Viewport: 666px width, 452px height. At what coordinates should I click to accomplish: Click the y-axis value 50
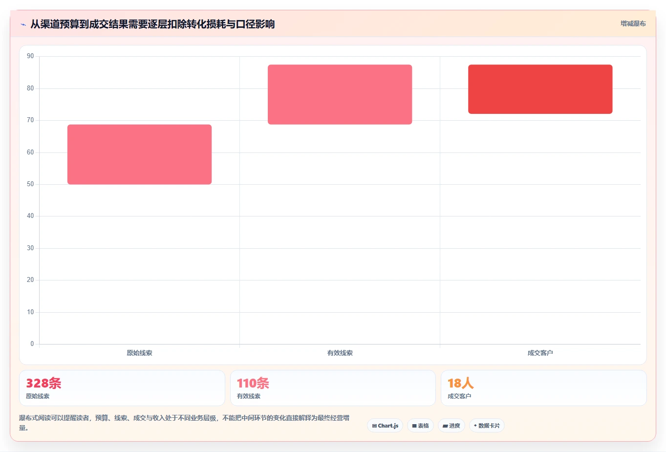30,184
